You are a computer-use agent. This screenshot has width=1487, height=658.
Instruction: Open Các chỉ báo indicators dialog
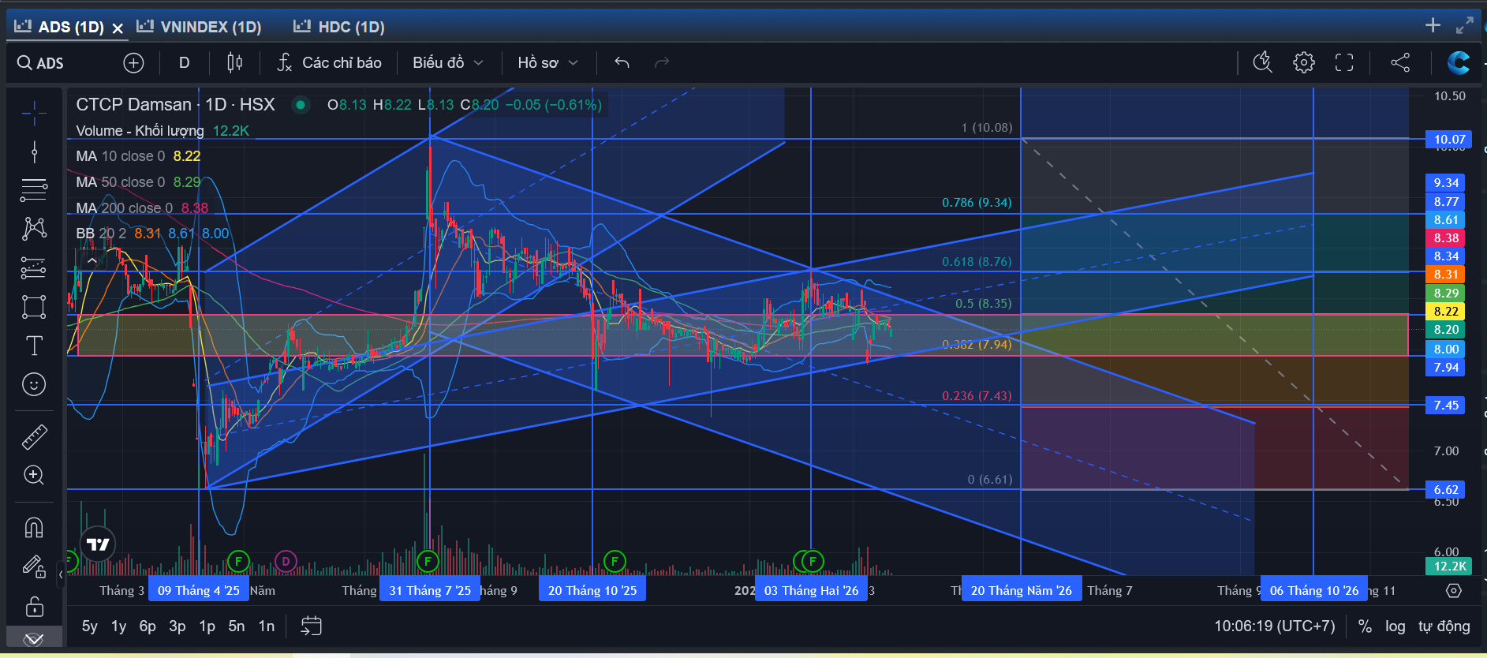tap(330, 63)
